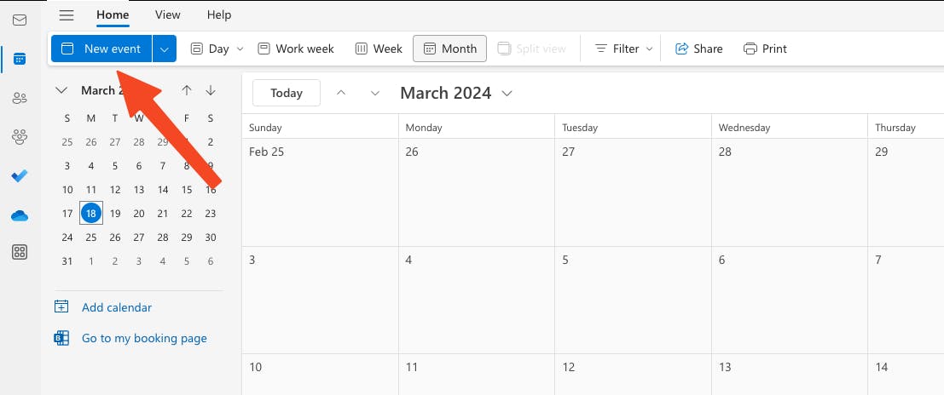
Task: Open the View tab
Action: pyautogui.click(x=167, y=14)
